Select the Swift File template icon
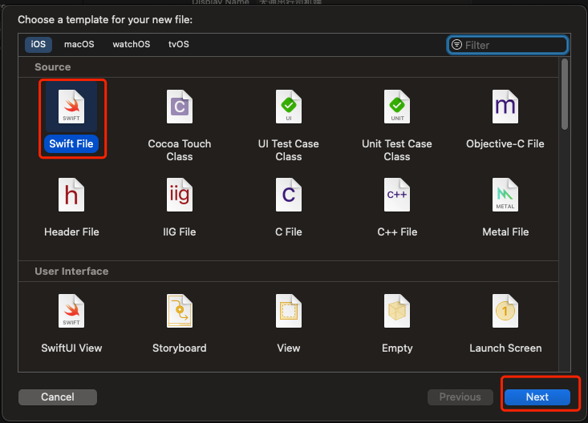588x423 pixels. tap(71, 107)
